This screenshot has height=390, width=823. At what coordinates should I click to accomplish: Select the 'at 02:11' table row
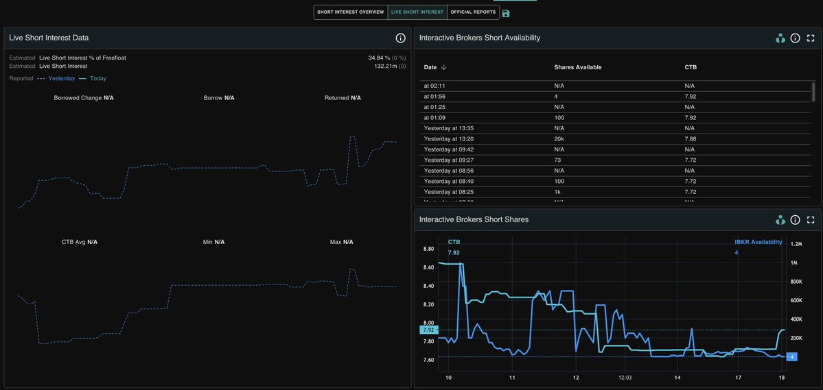pyautogui.click(x=614, y=86)
